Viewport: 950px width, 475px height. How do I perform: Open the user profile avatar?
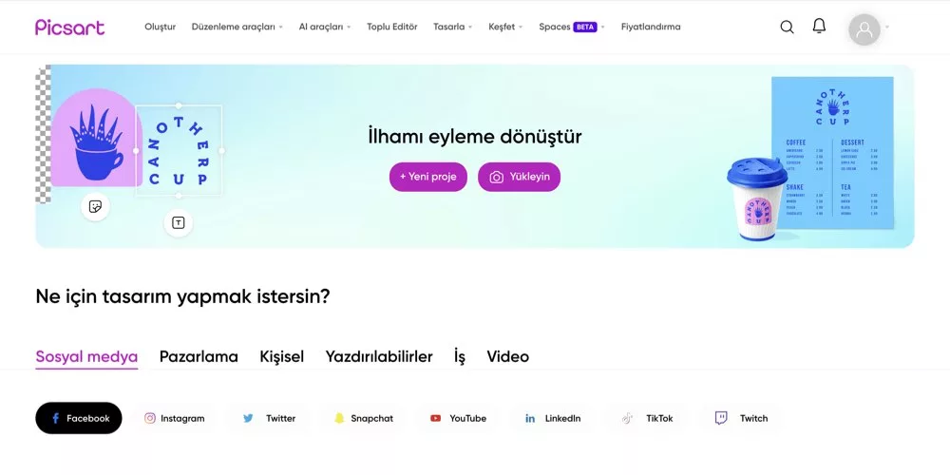[864, 29]
